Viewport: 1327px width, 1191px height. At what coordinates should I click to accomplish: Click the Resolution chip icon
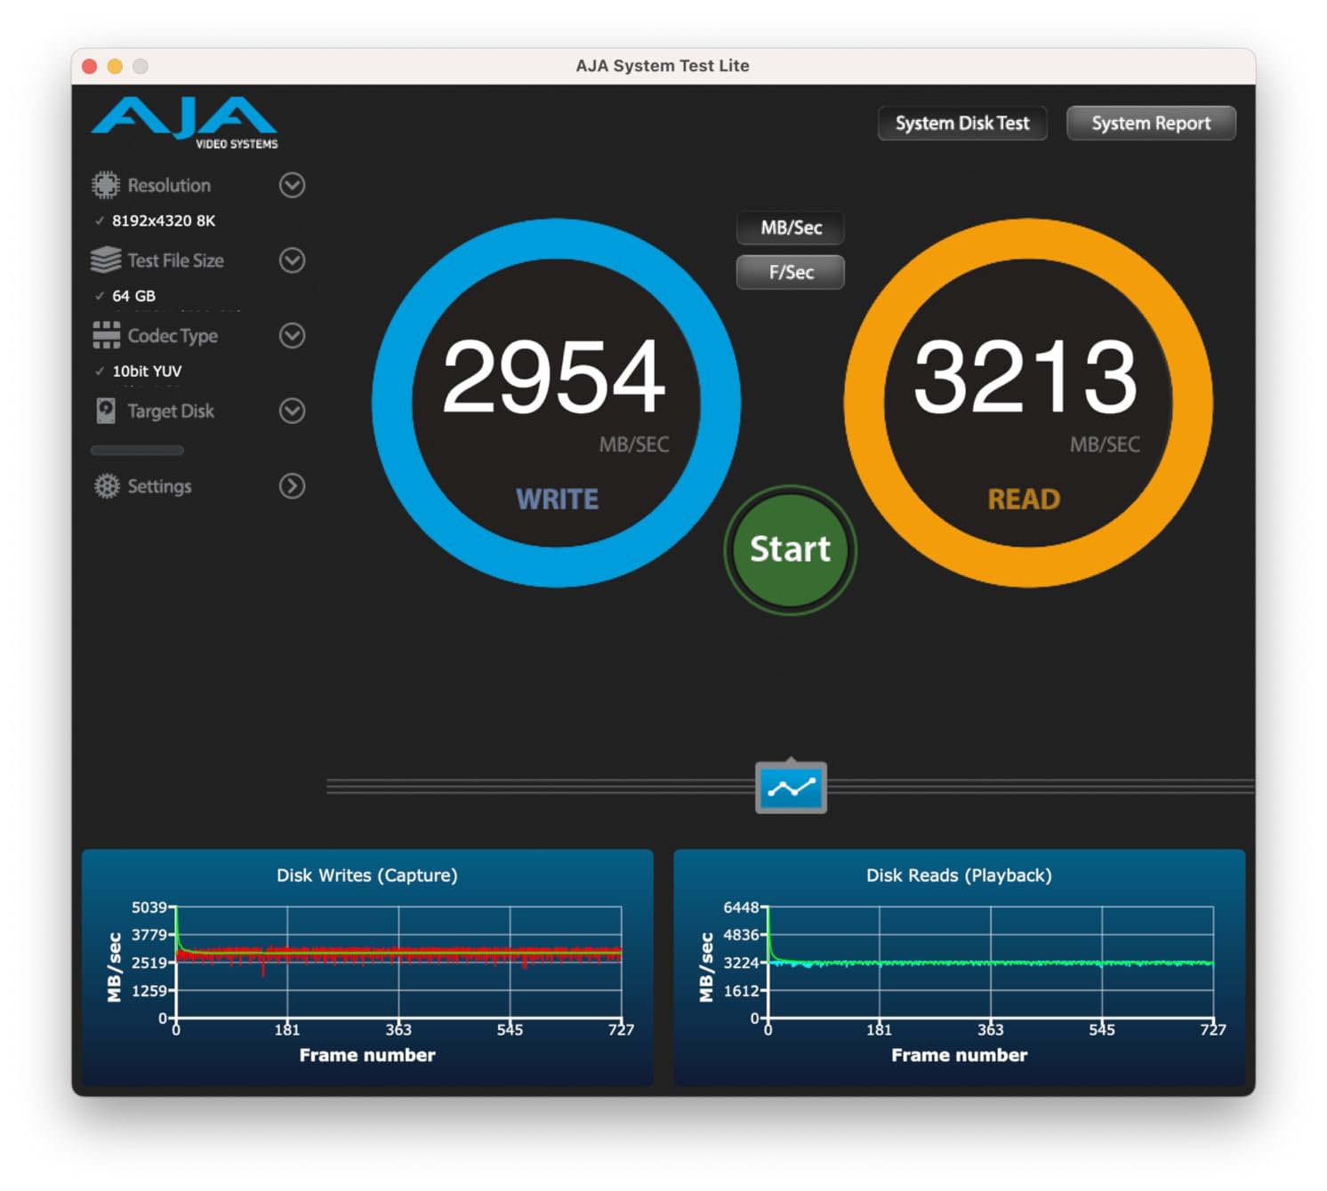[x=105, y=185]
